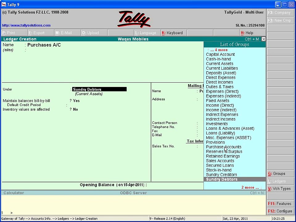Click F3: New Cmp side button
296x222 pixels.
[281, 20]
